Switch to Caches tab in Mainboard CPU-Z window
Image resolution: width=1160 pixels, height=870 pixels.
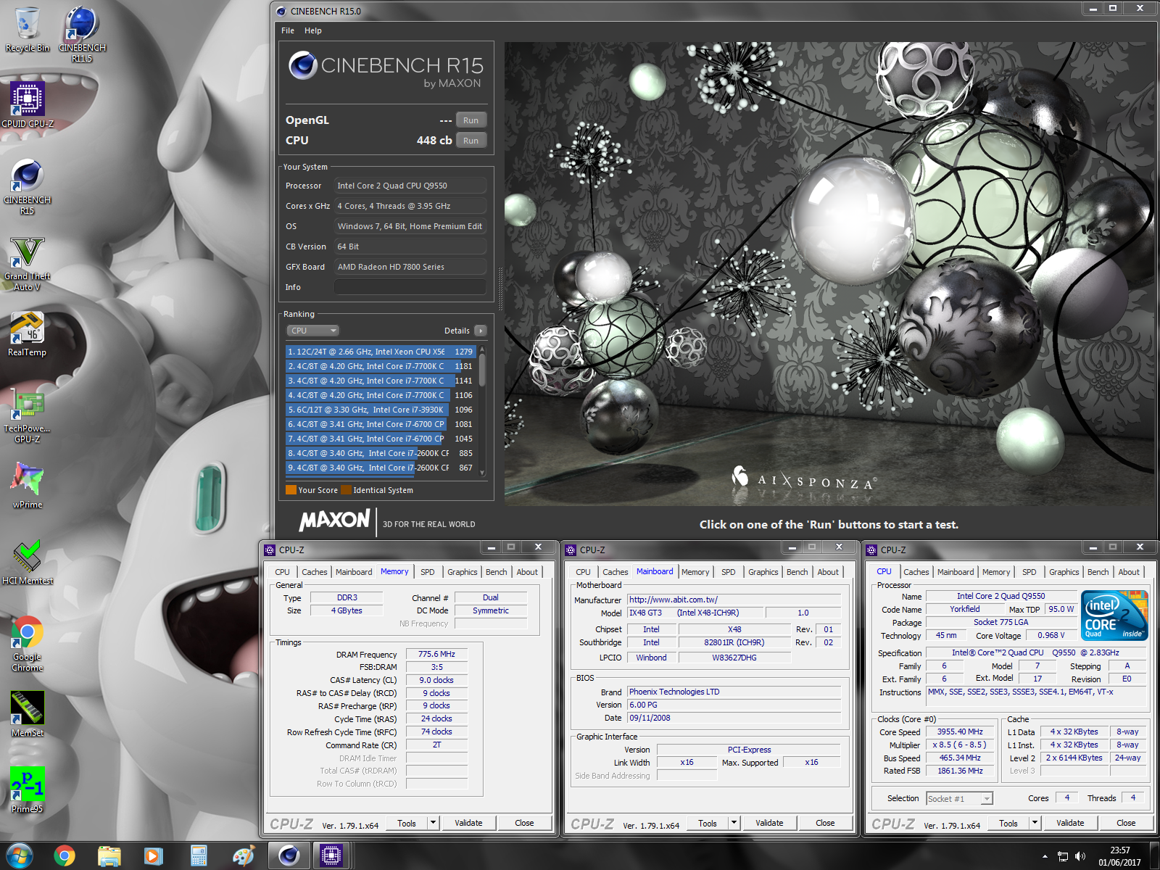pos(616,572)
